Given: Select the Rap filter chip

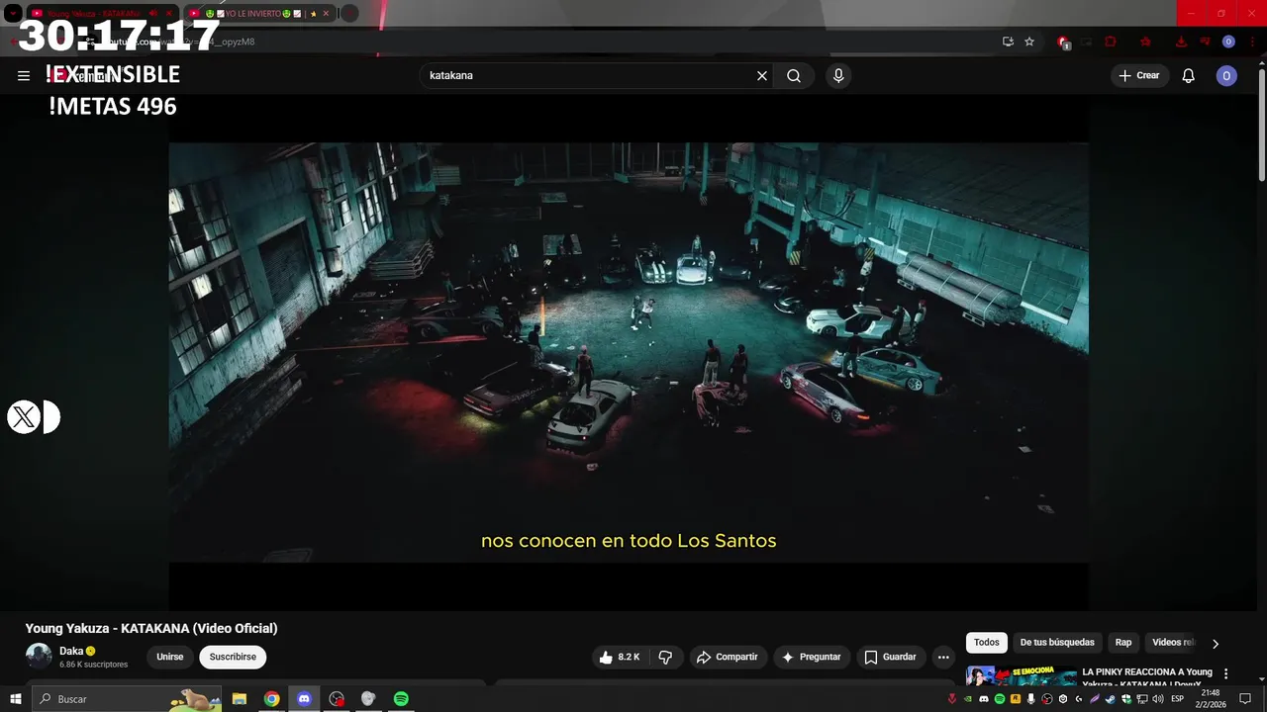Looking at the screenshot, I should (x=1123, y=643).
